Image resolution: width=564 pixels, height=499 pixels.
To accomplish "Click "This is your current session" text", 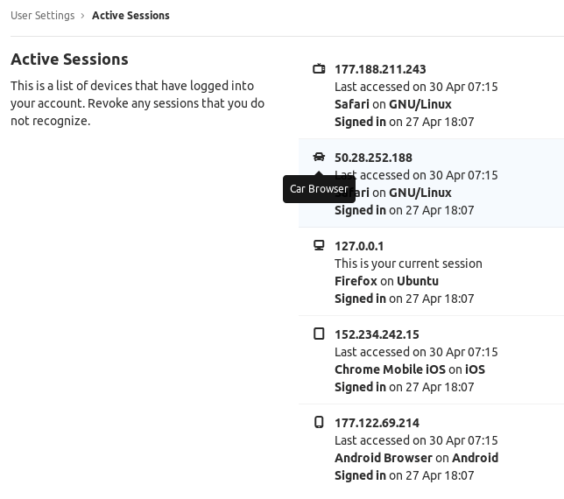I will pos(408,264).
